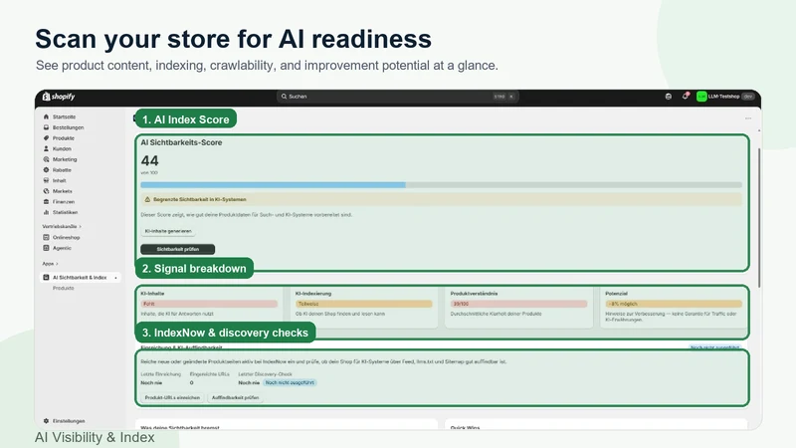Viewport: 796px width, 448px height.
Task: Expand the Apps section chevron
Action: (57, 264)
